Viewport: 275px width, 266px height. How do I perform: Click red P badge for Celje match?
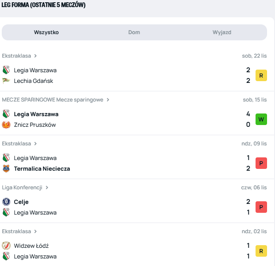(x=261, y=207)
